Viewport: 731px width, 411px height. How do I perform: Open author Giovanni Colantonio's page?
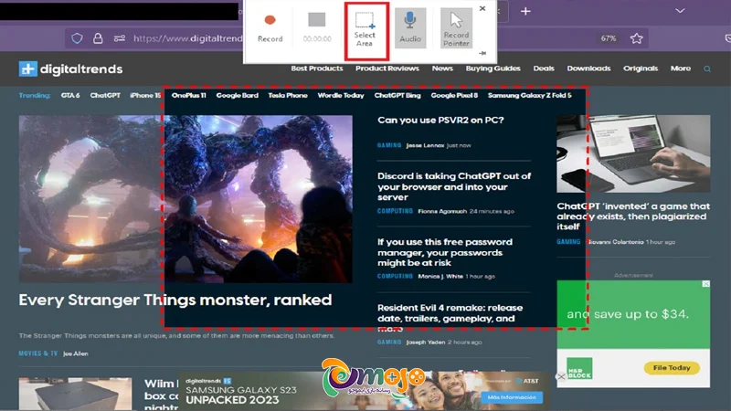614,242
